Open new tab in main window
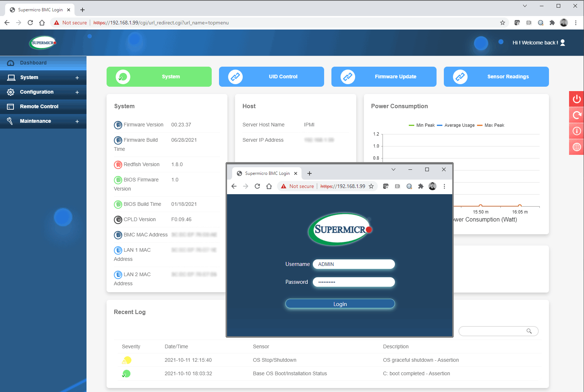Screen dimensions: 584x392 tap(82, 10)
